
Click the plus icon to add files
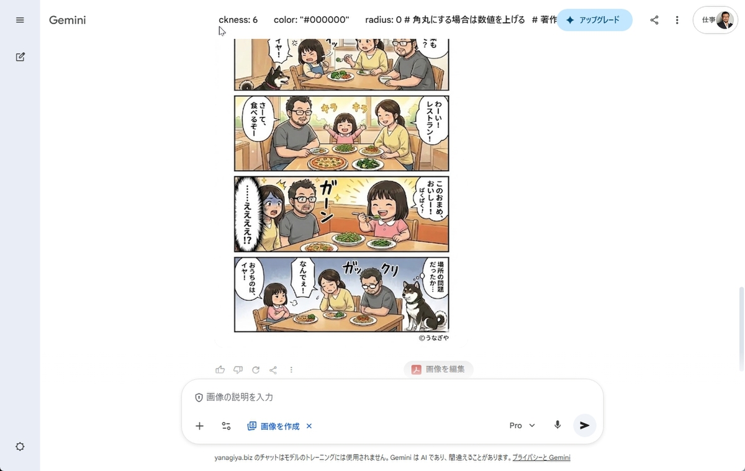(x=199, y=426)
